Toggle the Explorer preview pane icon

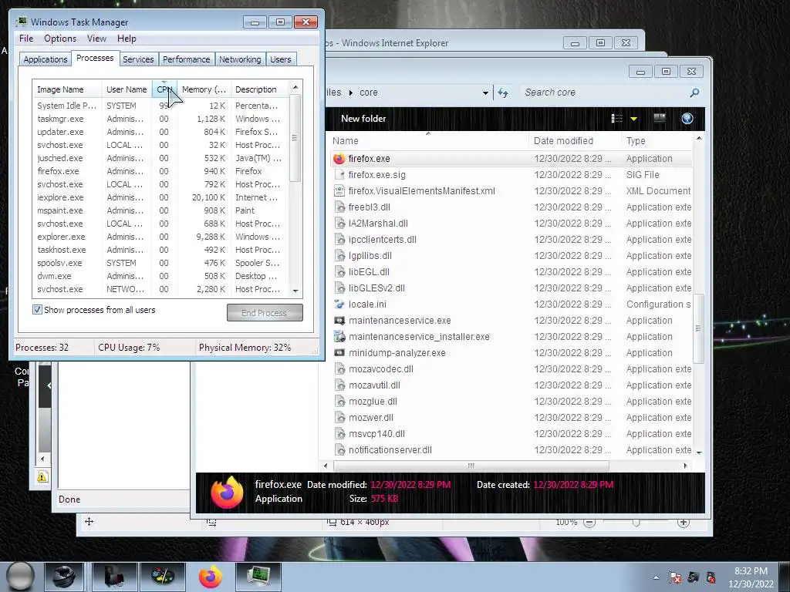[x=660, y=118]
